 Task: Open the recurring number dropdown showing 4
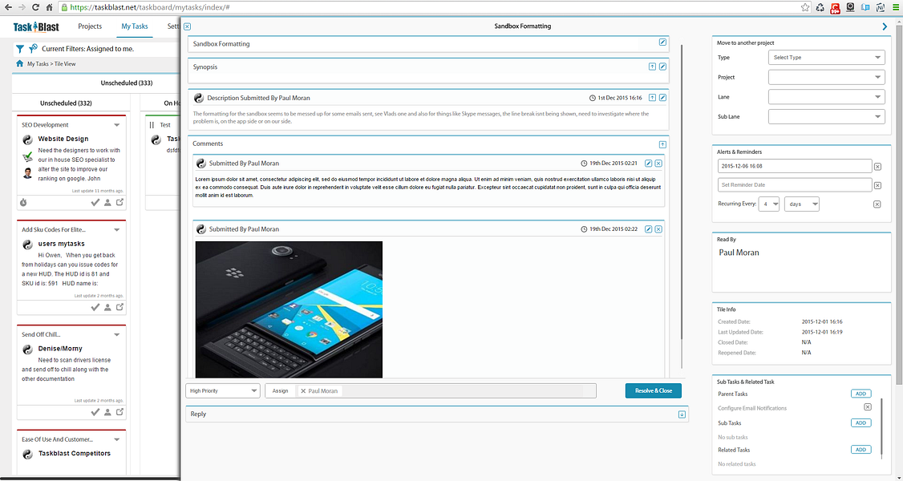click(769, 204)
